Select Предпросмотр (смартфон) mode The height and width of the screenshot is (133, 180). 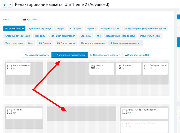pyautogui.click(x=69, y=55)
